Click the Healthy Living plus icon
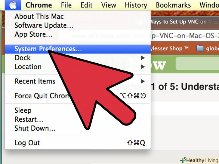 coord(183,160)
